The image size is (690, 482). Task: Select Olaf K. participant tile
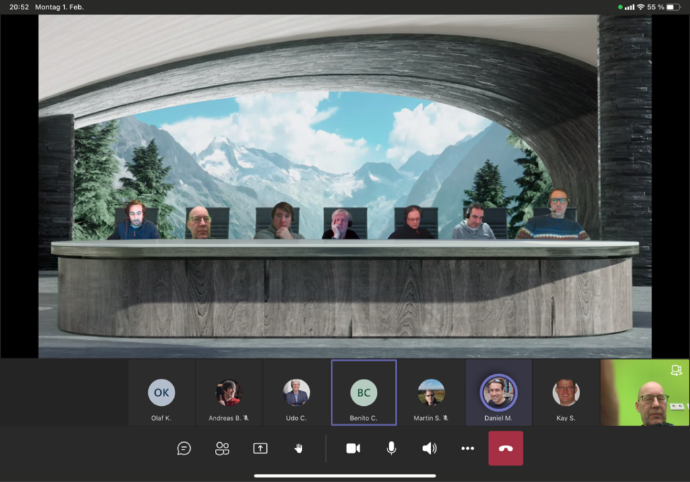tap(162, 392)
